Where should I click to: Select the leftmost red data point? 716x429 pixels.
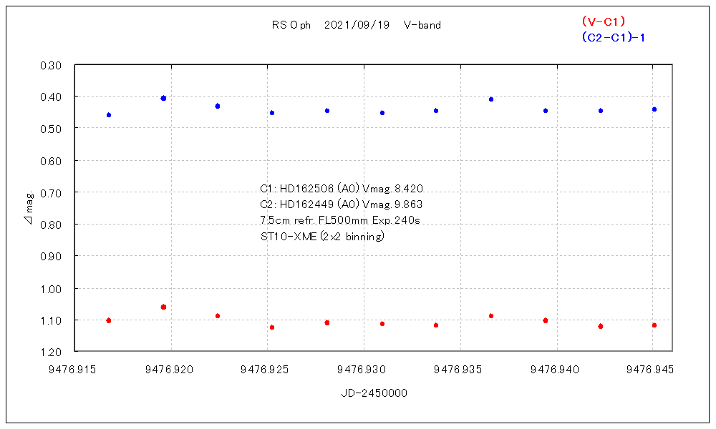[109, 320]
